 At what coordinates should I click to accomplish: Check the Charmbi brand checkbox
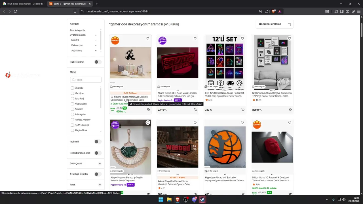click(x=72, y=88)
